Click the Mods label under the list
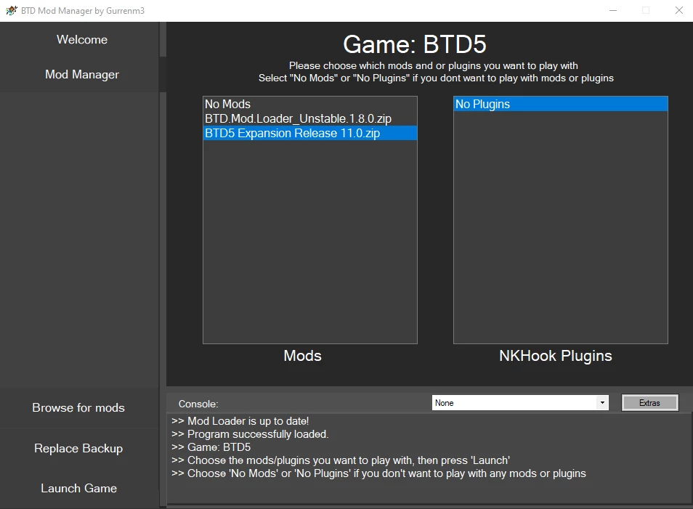The width and height of the screenshot is (693, 509). coord(302,356)
